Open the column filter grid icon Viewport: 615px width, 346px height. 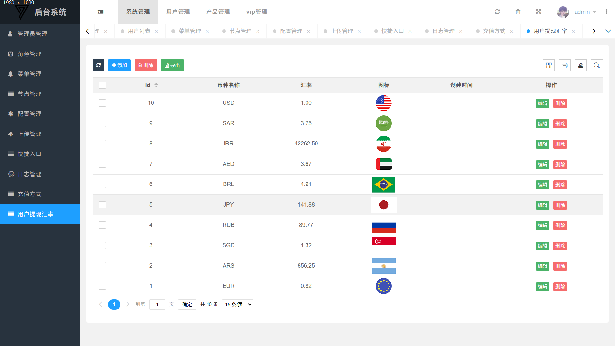pos(549,65)
